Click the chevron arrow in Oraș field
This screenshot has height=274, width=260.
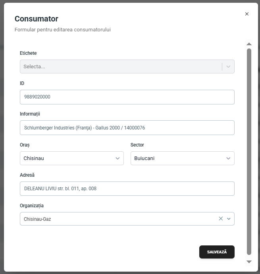pos(117,158)
